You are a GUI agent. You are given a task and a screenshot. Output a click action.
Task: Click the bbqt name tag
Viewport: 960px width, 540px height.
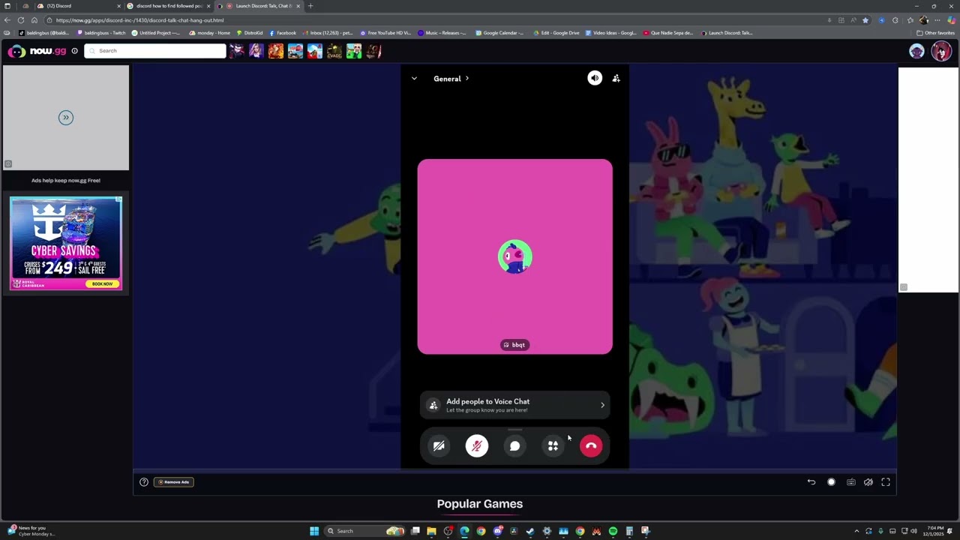(515, 345)
